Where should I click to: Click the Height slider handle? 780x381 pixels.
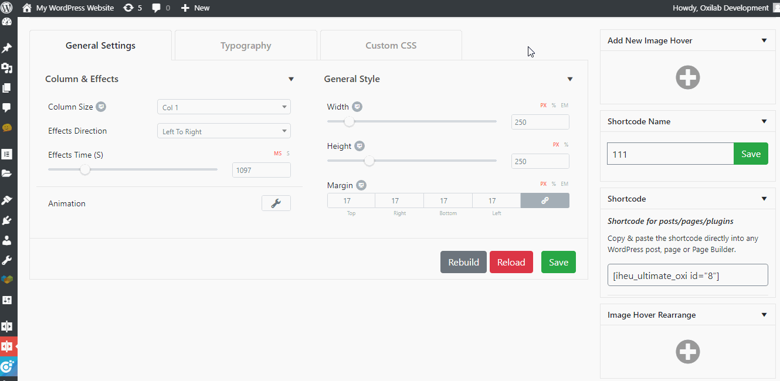pyautogui.click(x=369, y=161)
